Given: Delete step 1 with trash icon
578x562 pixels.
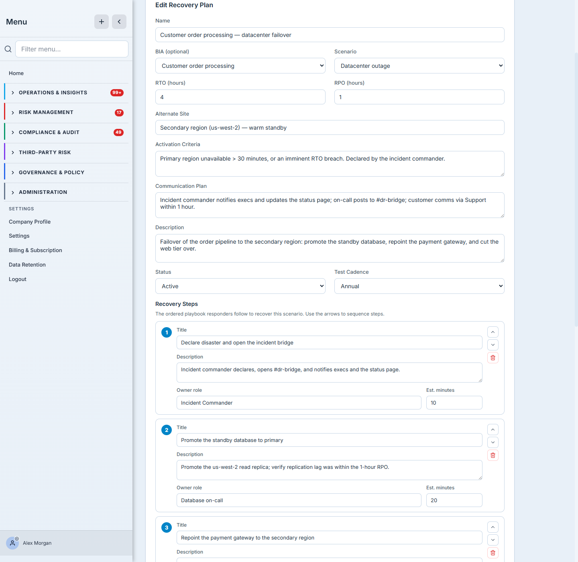Looking at the screenshot, I should point(493,358).
